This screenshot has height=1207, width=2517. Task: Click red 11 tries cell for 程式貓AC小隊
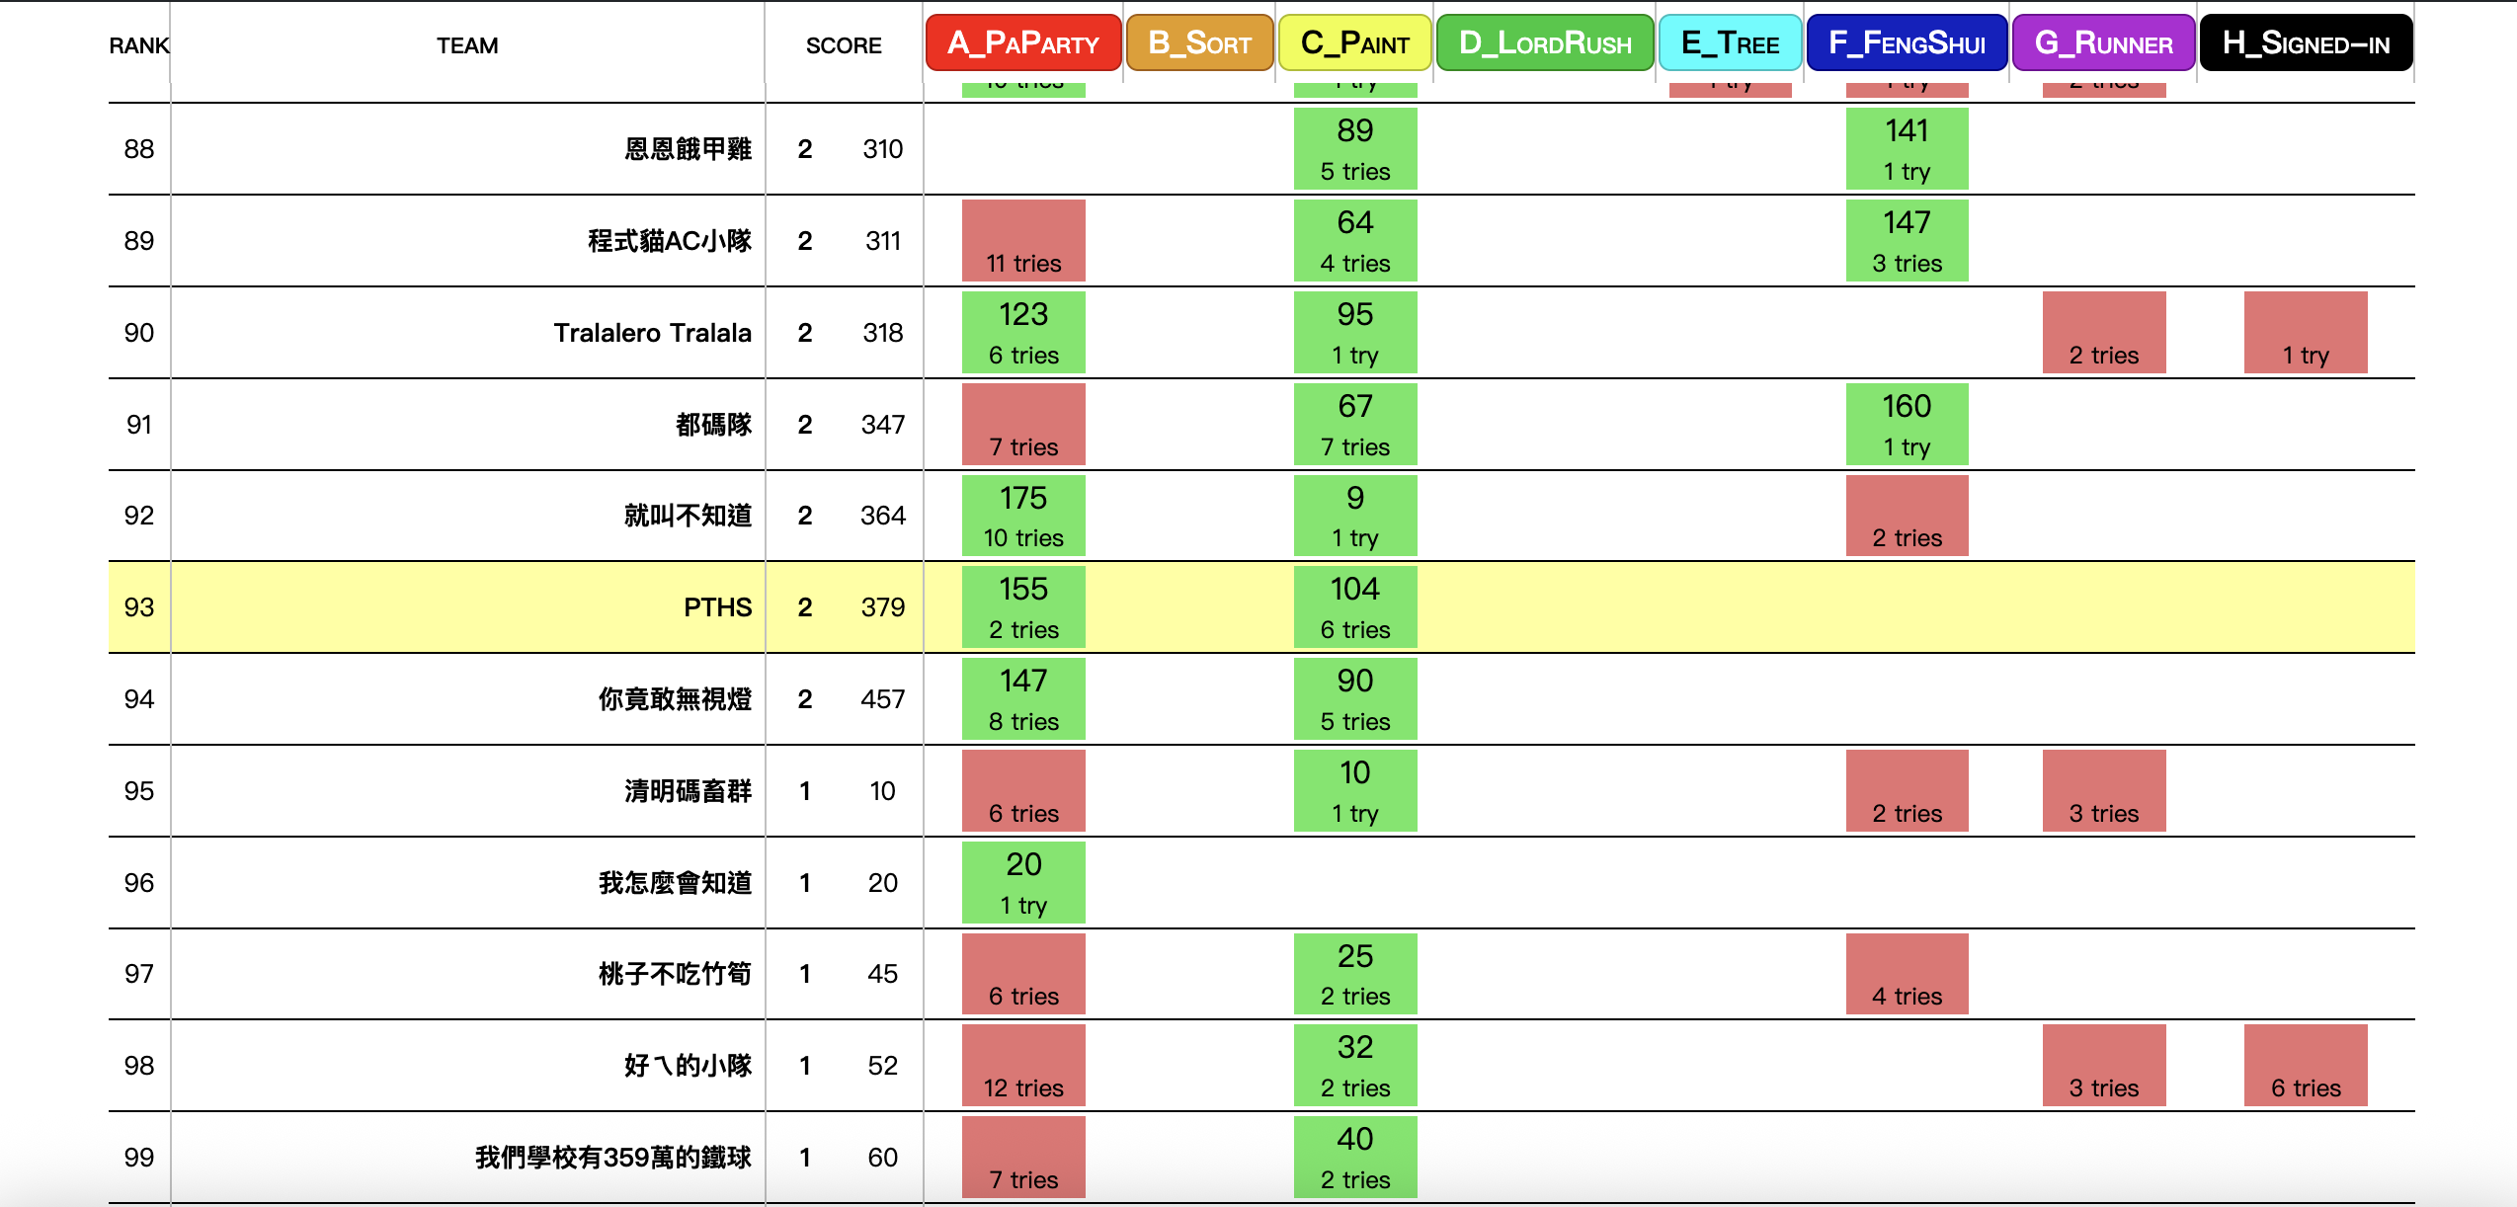coord(1023,241)
